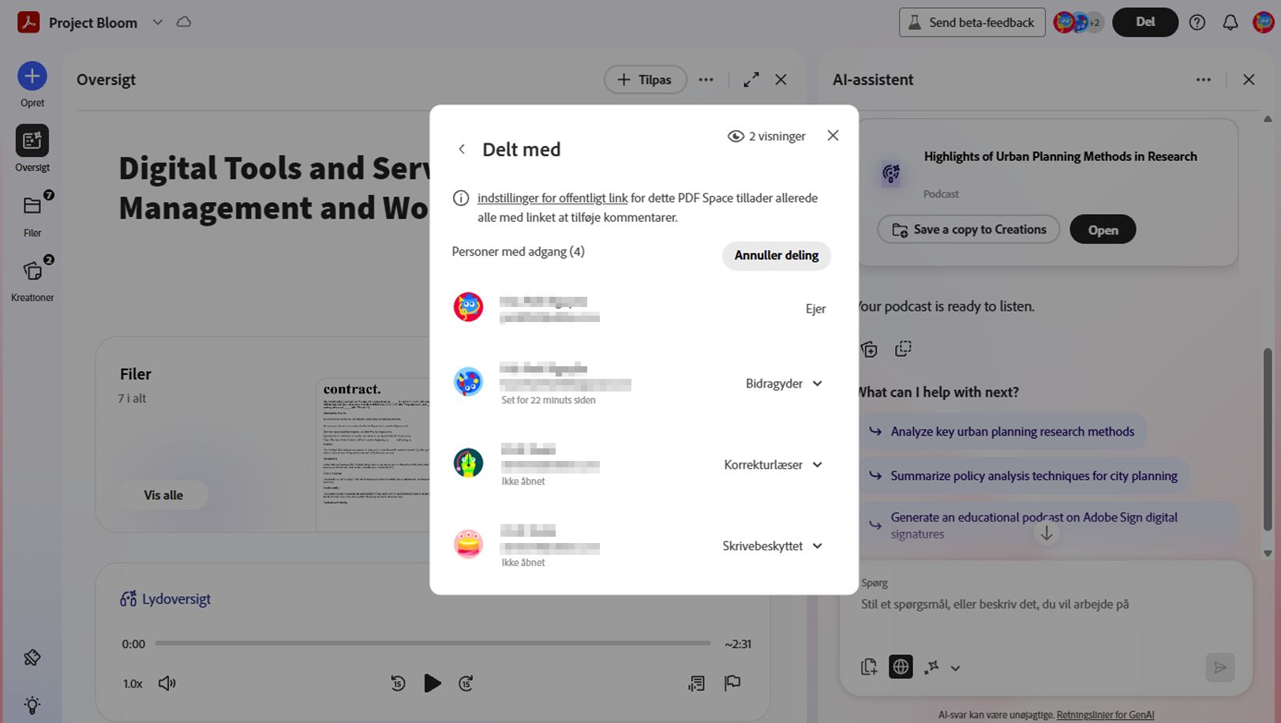Open the AI tools dropdown chevron
1281x723 pixels.
tap(955, 669)
